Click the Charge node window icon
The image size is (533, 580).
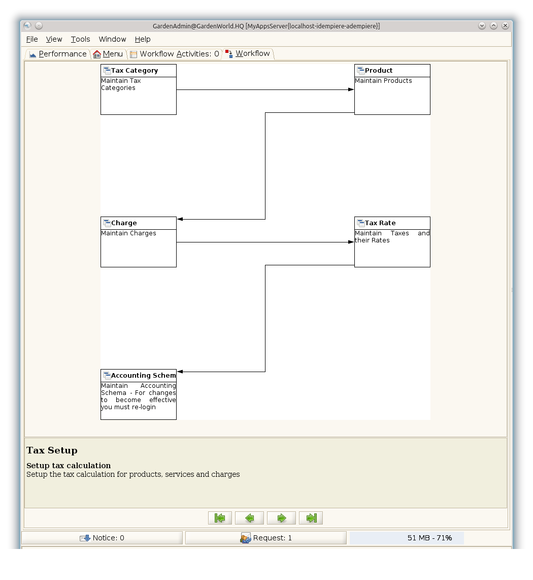tap(107, 223)
